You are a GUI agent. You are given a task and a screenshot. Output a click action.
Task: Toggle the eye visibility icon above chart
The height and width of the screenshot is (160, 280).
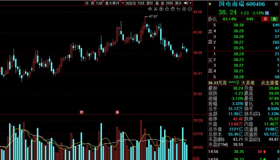pos(150,9)
